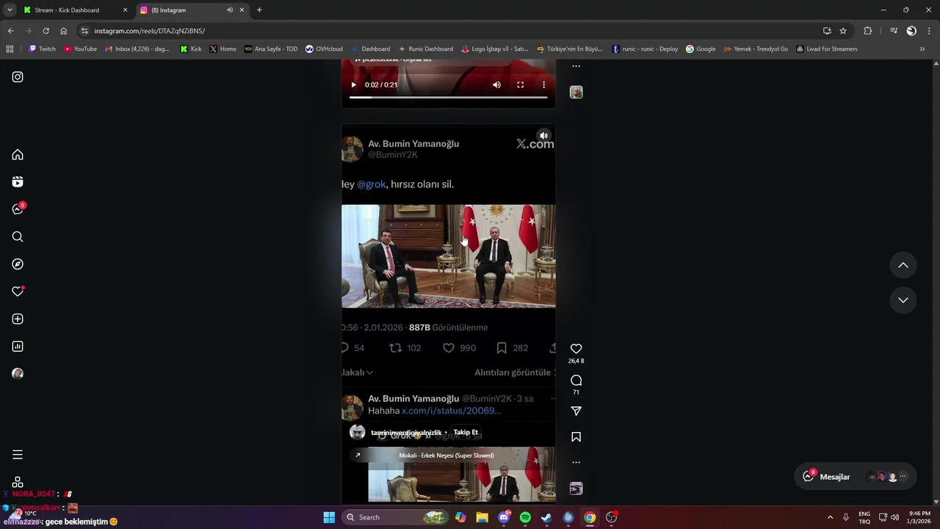Open video options menu on upper video

[x=543, y=84]
